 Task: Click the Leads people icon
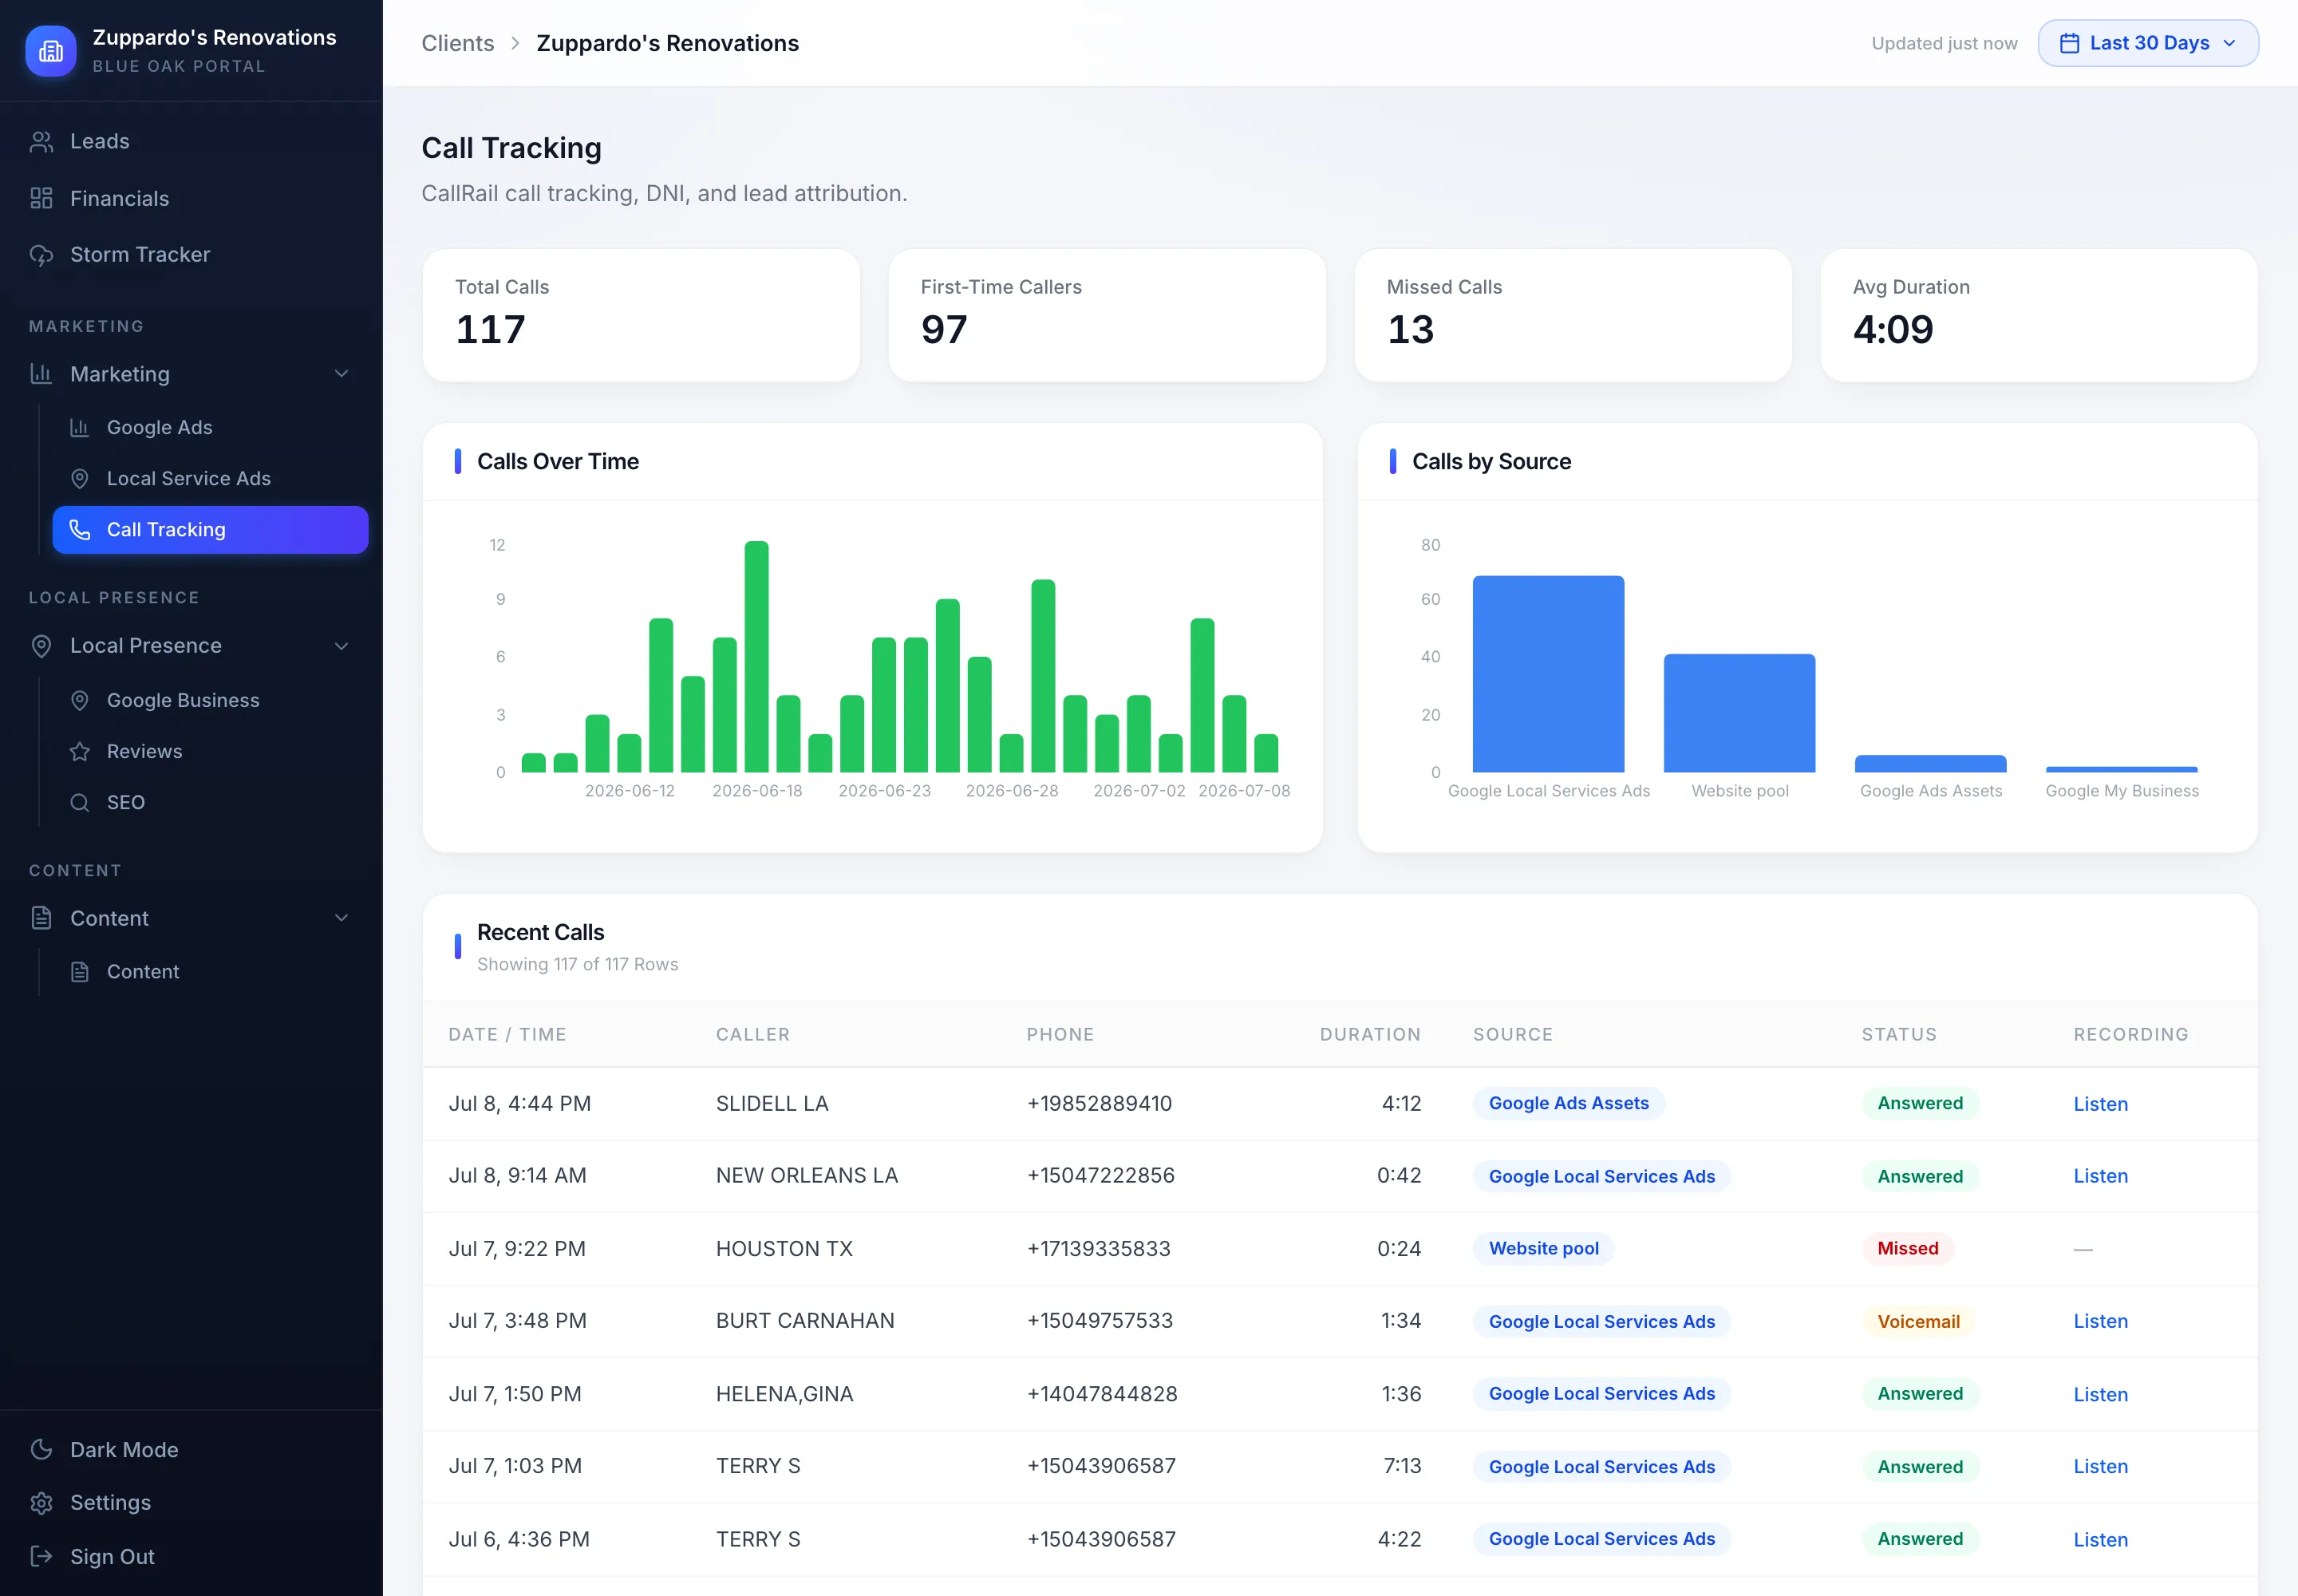[x=41, y=142]
